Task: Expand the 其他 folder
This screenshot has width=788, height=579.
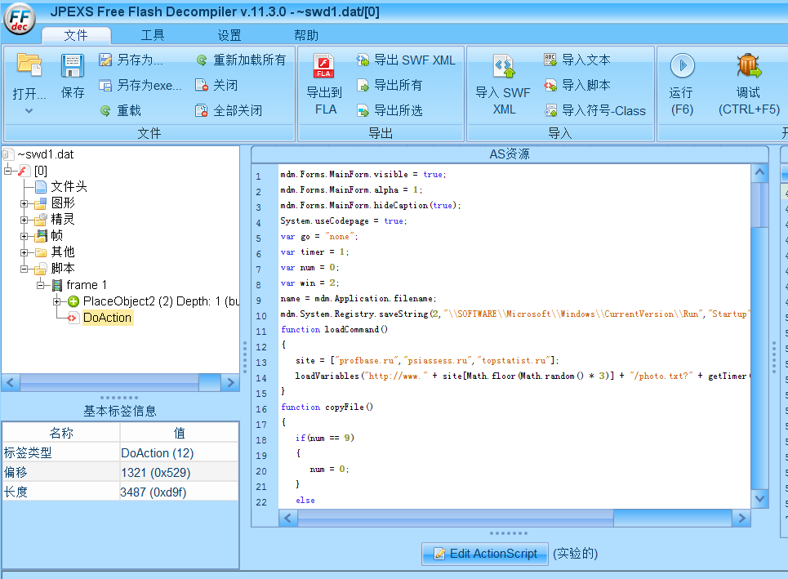Action: pos(24,252)
